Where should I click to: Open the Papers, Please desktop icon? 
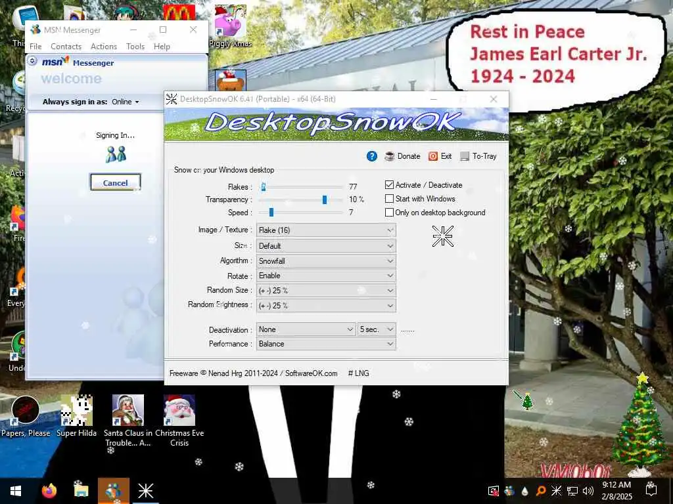26,416
